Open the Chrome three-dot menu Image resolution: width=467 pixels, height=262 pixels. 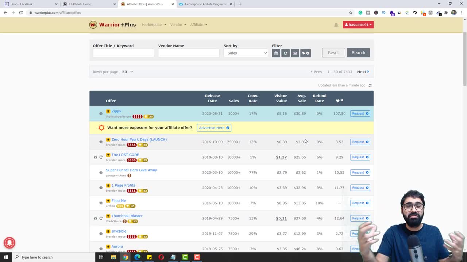click(462, 13)
